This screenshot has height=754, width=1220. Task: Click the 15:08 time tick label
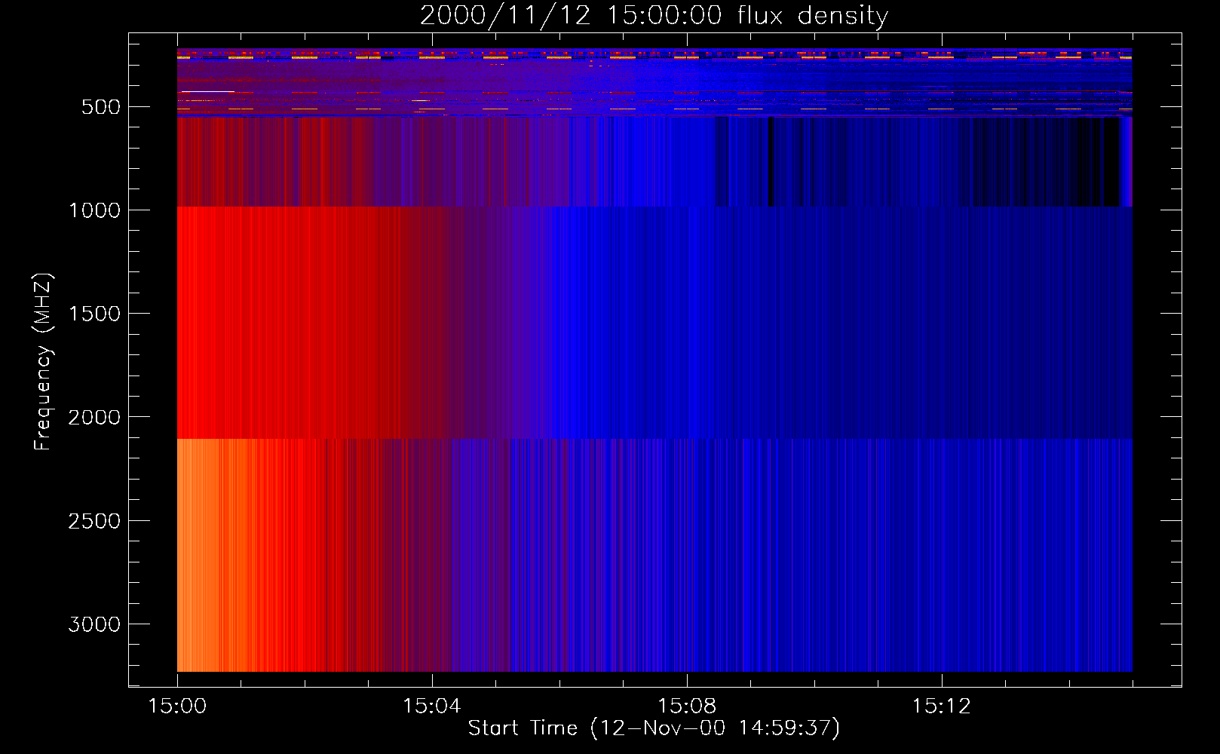point(686,706)
